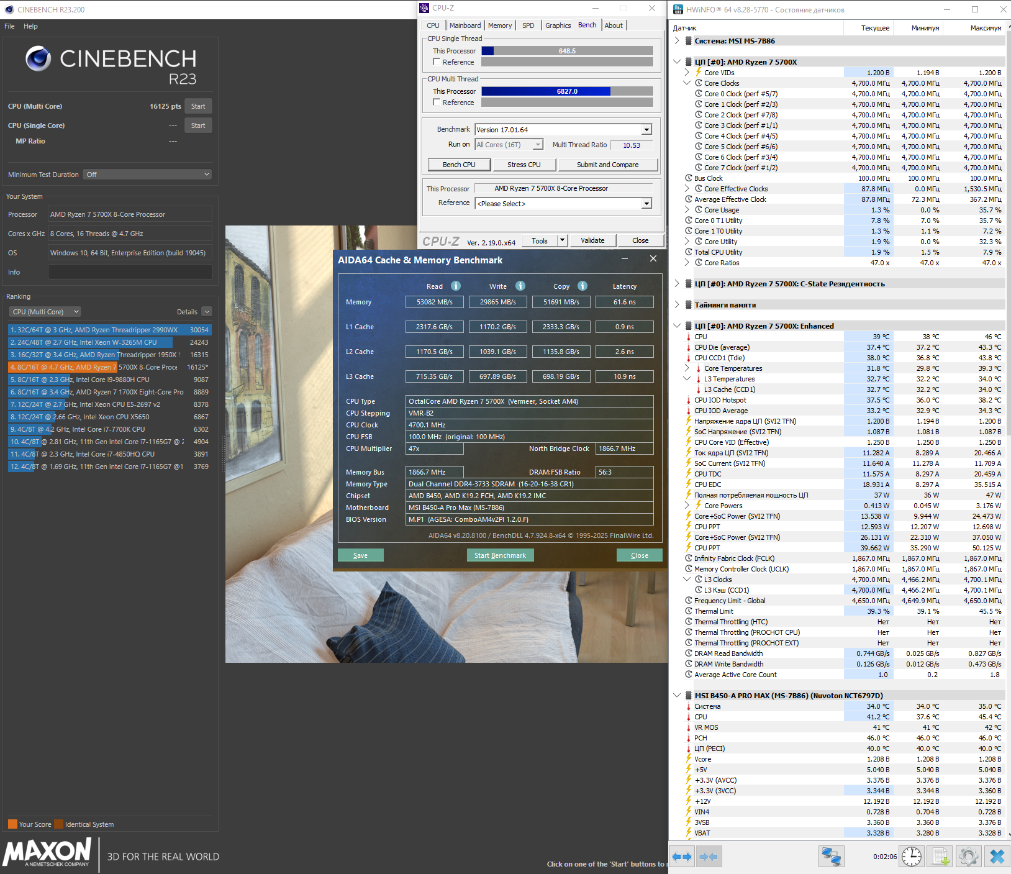Viewport: 1011px width, 874px height.
Task: Click the info icon next to Read
Action: tap(456, 286)
